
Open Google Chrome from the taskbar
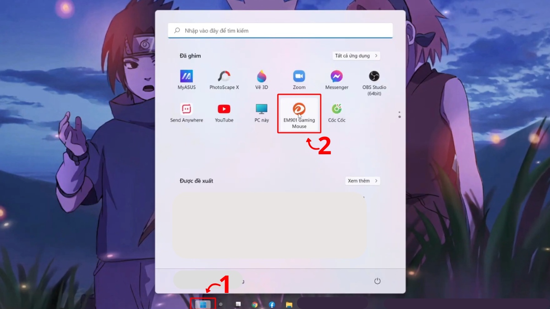pos(254,304)
